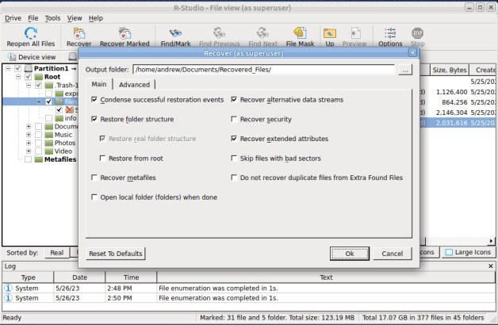
Task: Uncheck Recover extended attributes
Action: pos(234,139)
